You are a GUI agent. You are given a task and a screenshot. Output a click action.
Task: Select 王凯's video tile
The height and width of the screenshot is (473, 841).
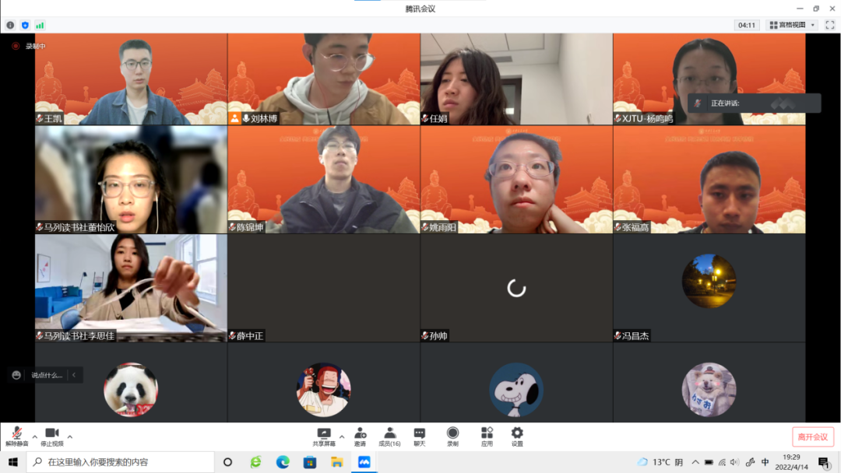click(131, 79)
